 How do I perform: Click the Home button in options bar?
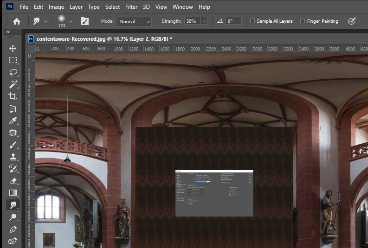point(16,21)
